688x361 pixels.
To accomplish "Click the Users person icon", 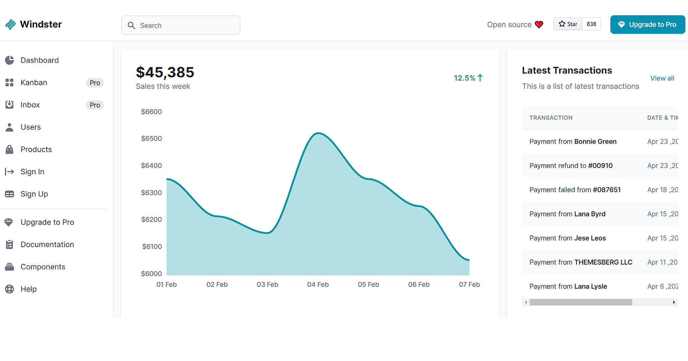I will pos(9,127).
